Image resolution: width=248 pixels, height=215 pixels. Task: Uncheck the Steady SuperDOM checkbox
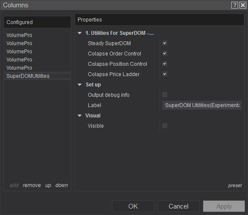[165, 43]
